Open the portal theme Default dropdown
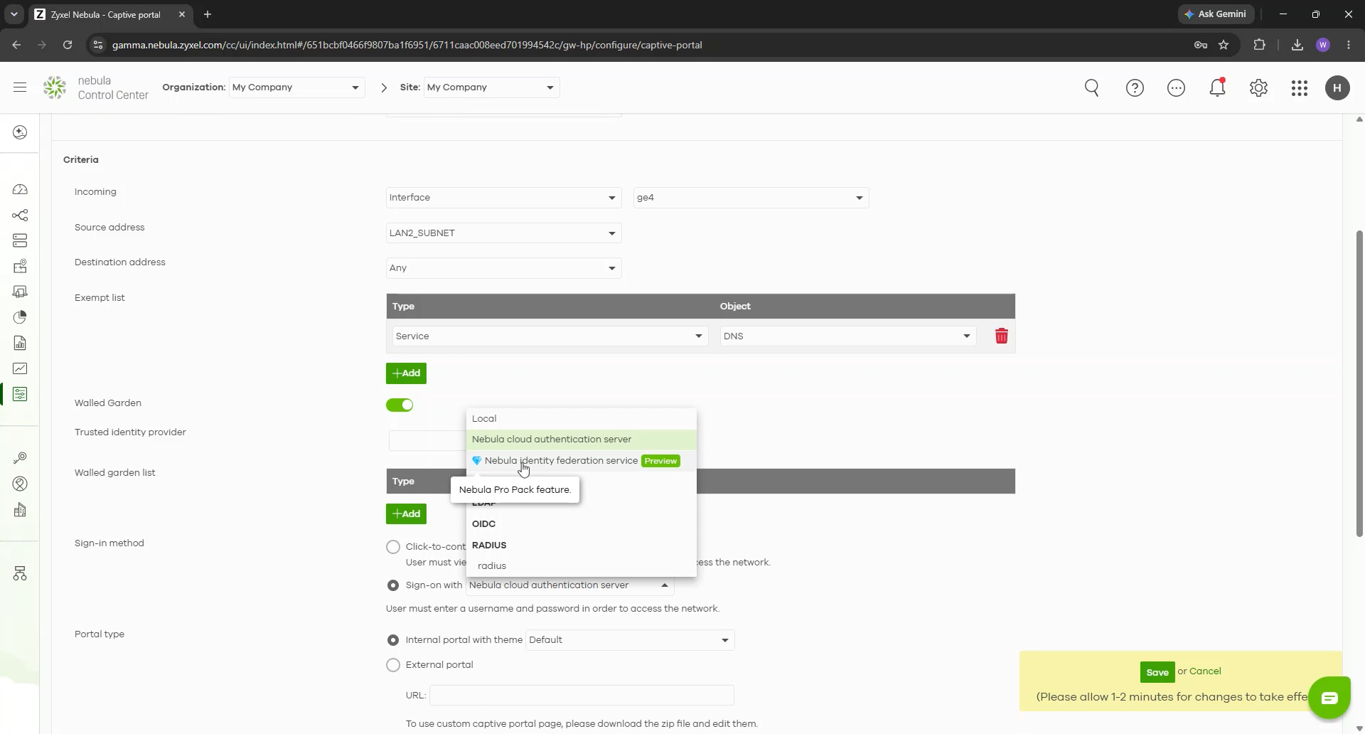Viewport: 1365px width, 734px height. (x=630, y=640)
